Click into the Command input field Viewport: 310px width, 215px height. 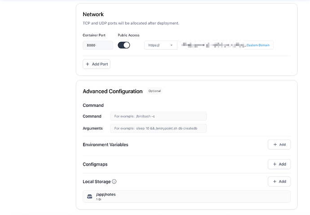(x=158, y=116)
